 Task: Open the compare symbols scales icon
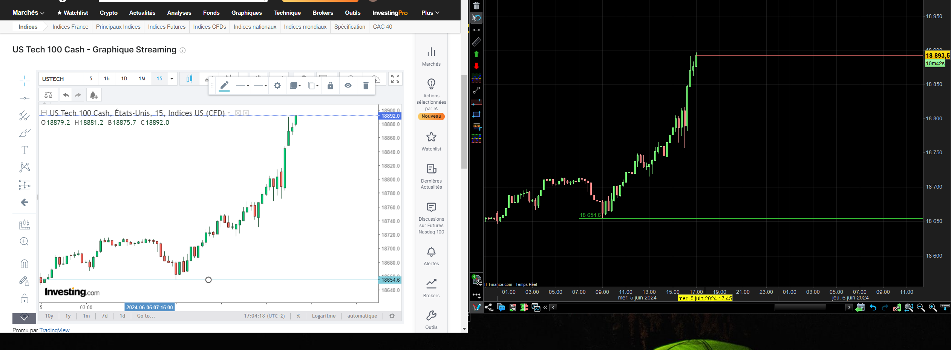pos(48,95)
